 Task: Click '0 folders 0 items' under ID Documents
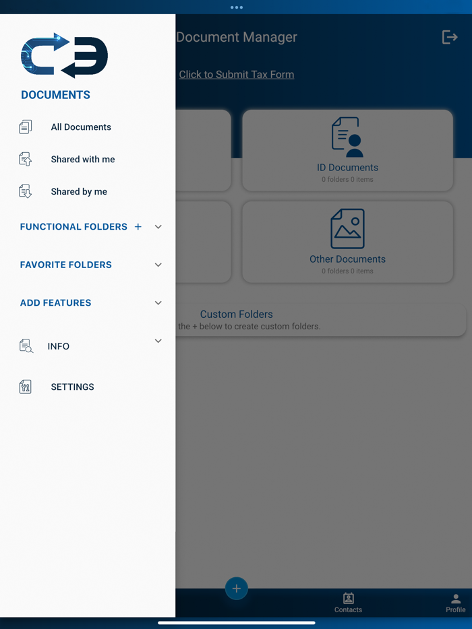point(347,179)
